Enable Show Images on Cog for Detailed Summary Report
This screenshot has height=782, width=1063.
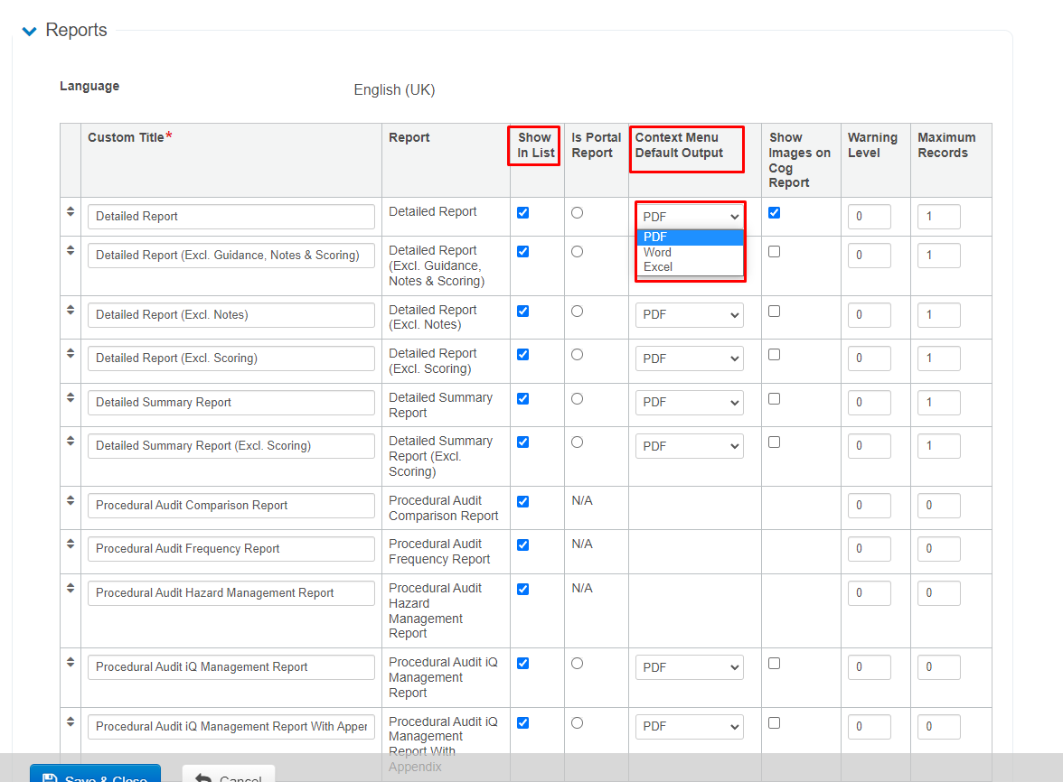tap(774, 398)
